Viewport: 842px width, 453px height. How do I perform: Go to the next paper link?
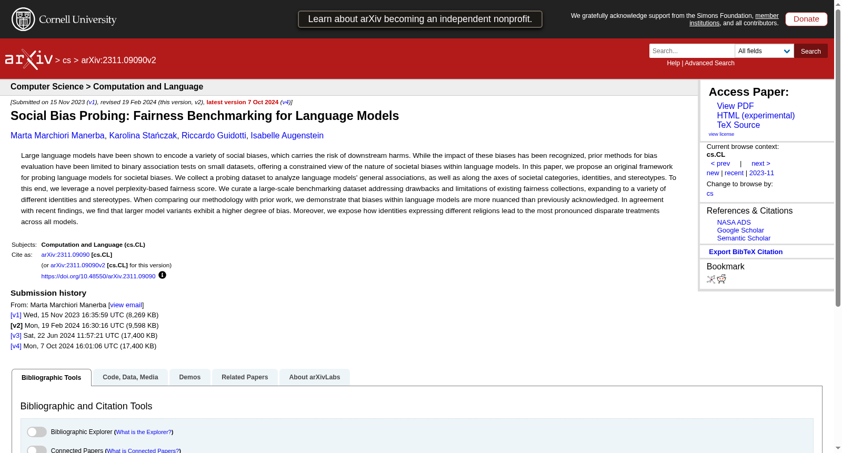(x=761, y=164)
